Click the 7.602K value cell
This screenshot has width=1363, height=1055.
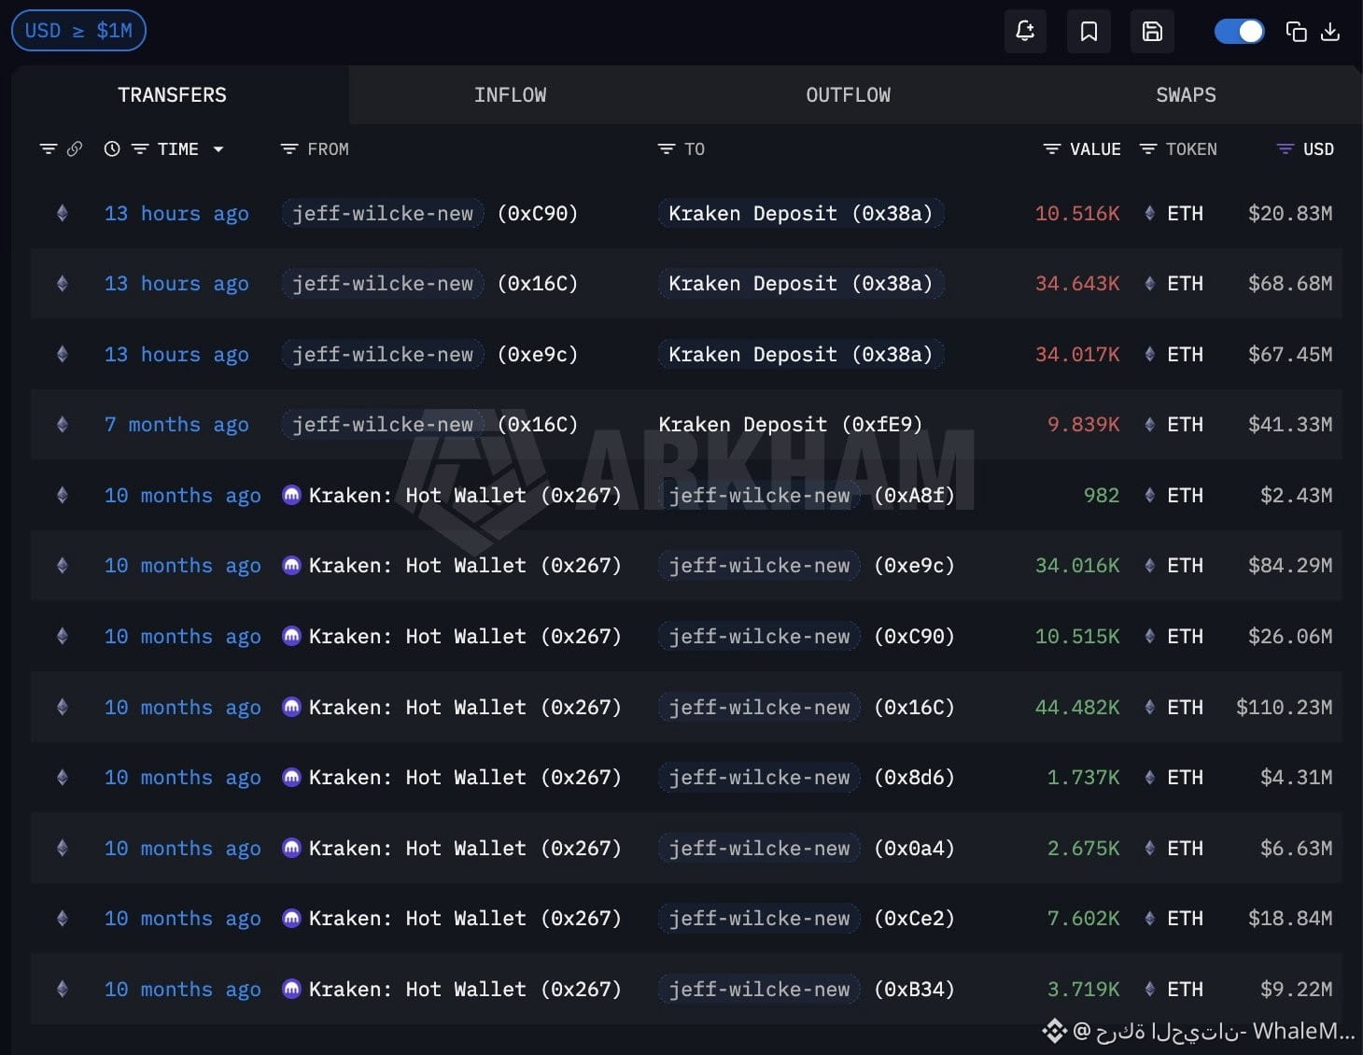(x=1083, y=918)
